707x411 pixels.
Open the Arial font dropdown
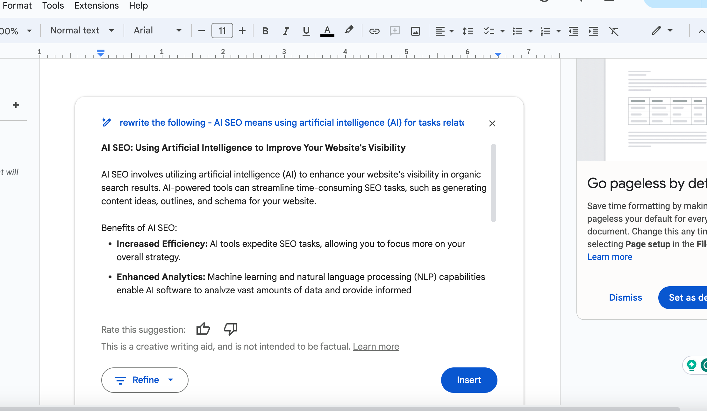(x=157, y=31)
